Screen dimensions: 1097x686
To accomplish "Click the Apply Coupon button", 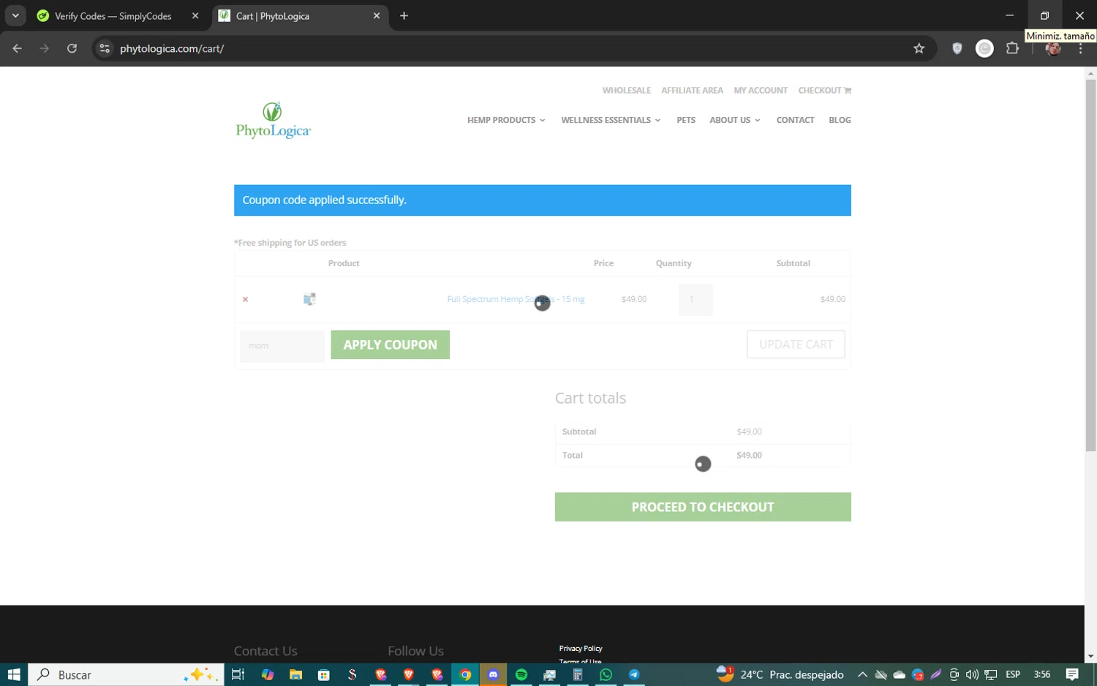I will pyautogui.click(x=390, y=344).
